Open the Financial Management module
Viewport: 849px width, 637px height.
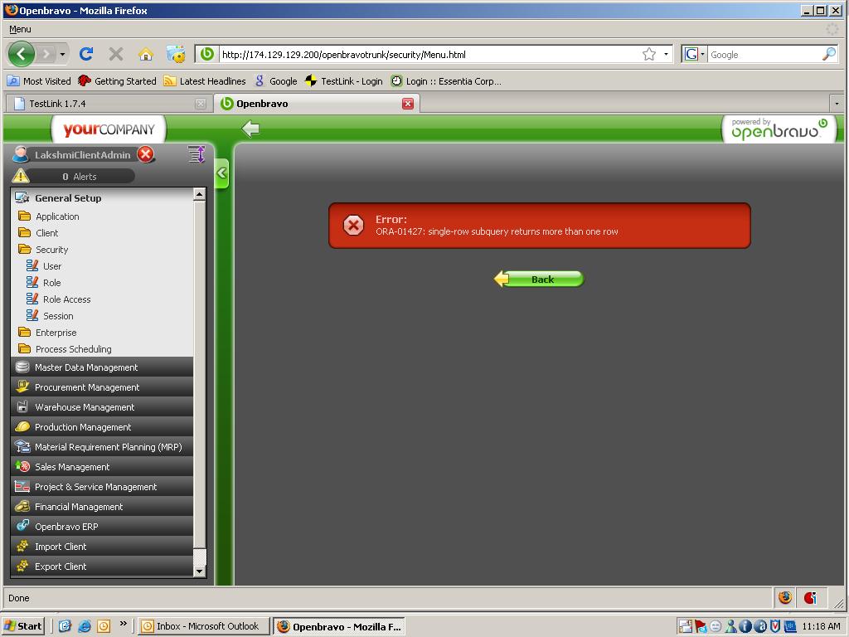click(x=79, y=507)
